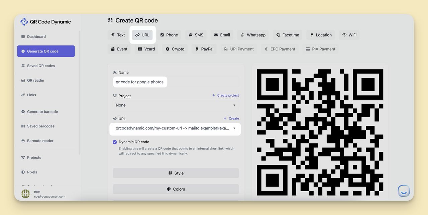Click the ece user avatar
The width and height of the screenshot is (428, 215).
pyautogui.click(x=25, y=194)
